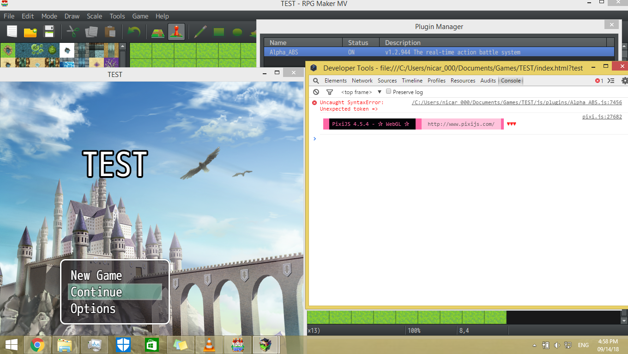Open the File menu
The width and height of the screenshot is (628, 354).
click(9, 16)
